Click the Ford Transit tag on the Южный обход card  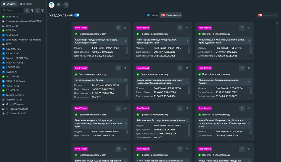point(205,68)
